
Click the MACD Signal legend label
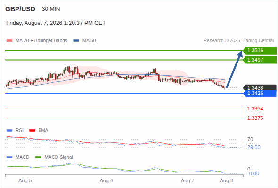coord(59,157)
